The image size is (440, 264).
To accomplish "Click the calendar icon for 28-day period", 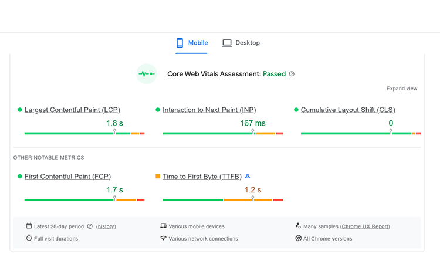I will (29, 226).
